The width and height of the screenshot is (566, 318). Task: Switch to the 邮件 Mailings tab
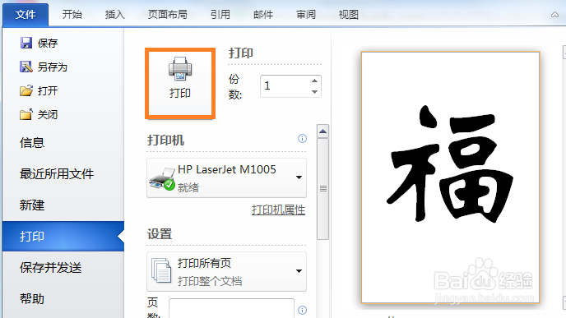(263, 15)
